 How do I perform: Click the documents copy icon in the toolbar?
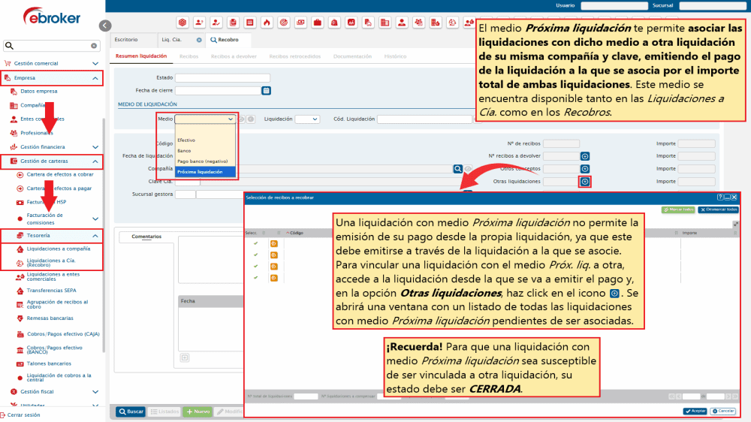[233, 23]
